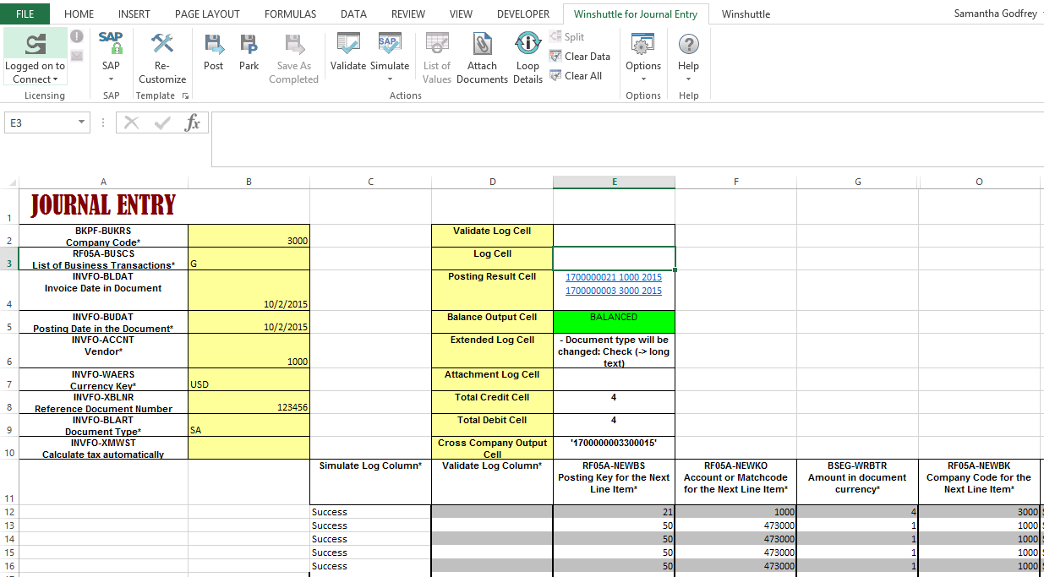1044x577 pixels.
Task: Click the Name Box showing E3
Action: click(41, 122)
